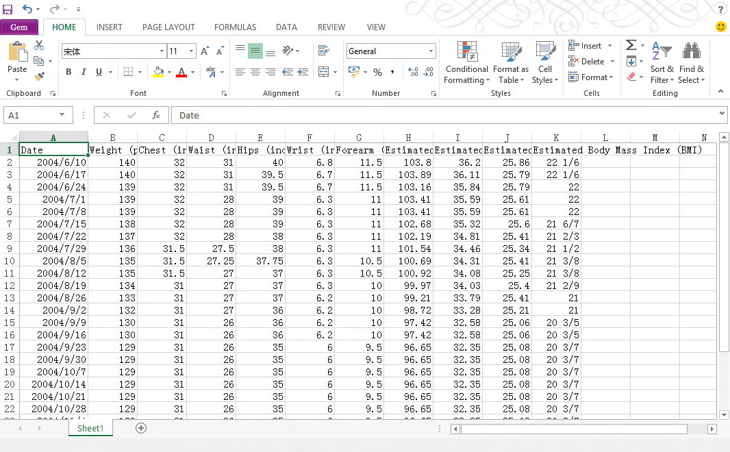Click the Help question mark icon
Image resolution: width=730 pixels, height=452 pixels.
(x=720, y=10)
